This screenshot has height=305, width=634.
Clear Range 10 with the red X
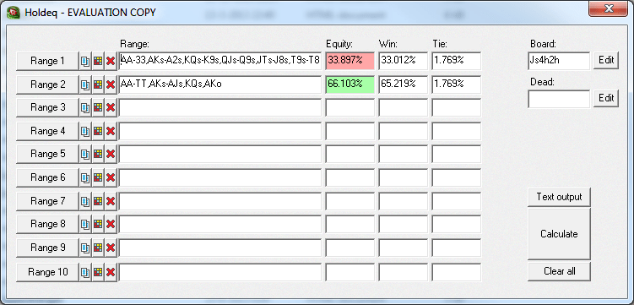click(x=111, y=272)
